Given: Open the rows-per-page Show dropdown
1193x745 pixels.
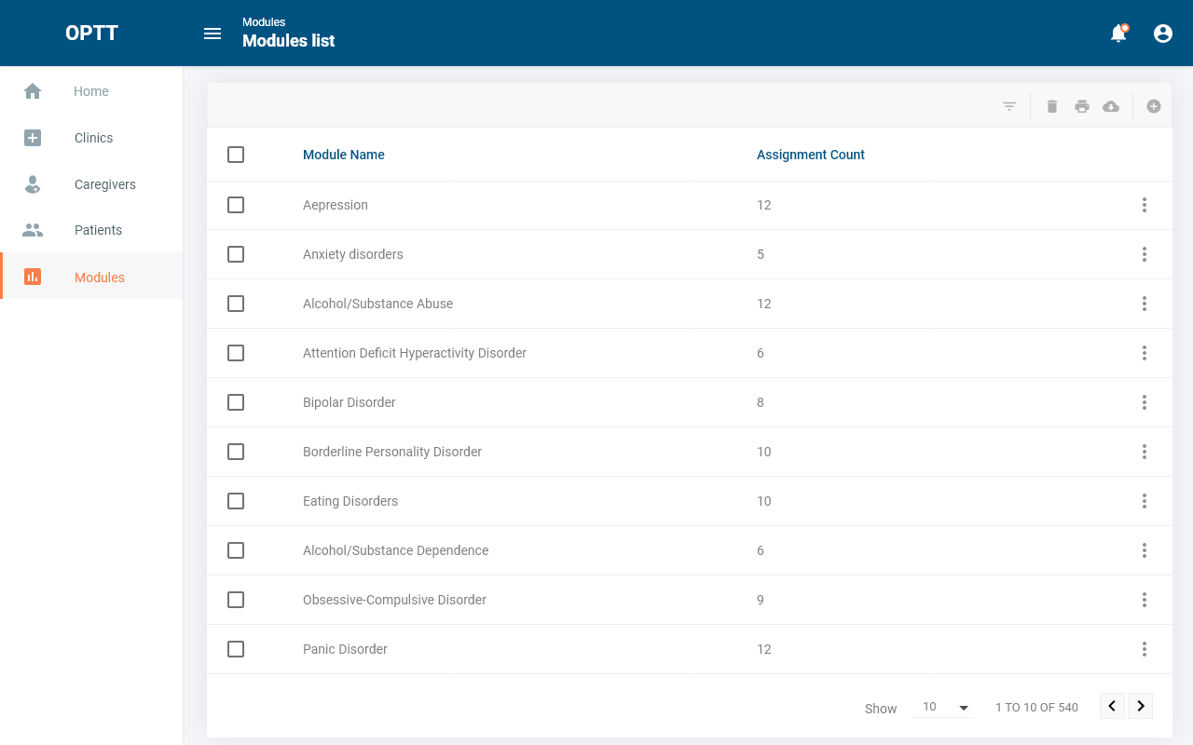Looking at the screenshot, I should tap(945, 707).
